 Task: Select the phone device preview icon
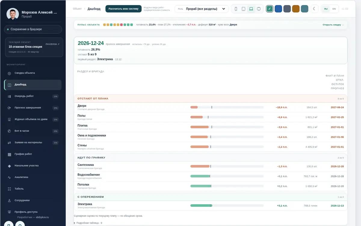[x=236, y=9]
